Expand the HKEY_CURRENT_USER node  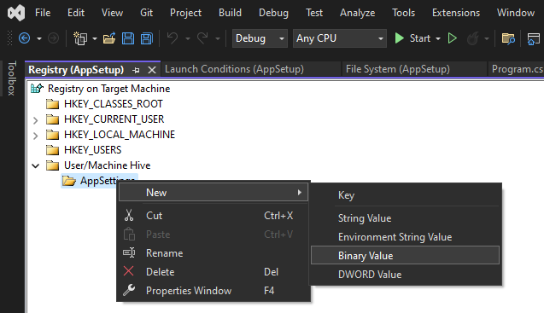point(35,120)
